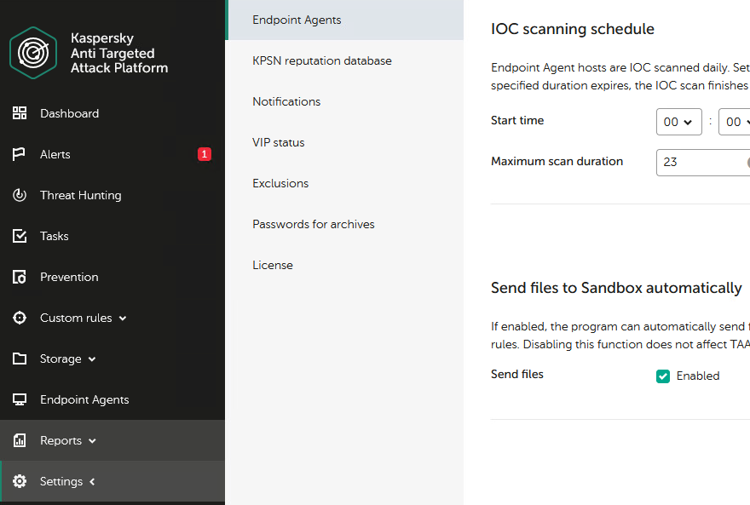Screen dimensions: 750x505
Task: Click the Kaspersky radar logo icon
Action: coord(33,53)
